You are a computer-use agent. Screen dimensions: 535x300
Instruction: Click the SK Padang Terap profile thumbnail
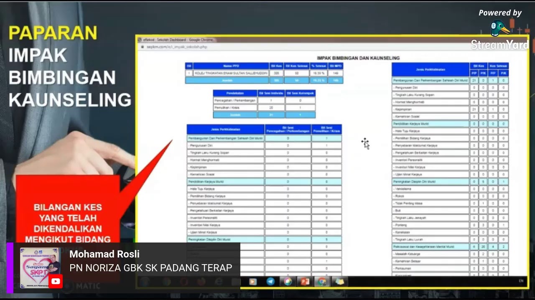pos(40,267)
